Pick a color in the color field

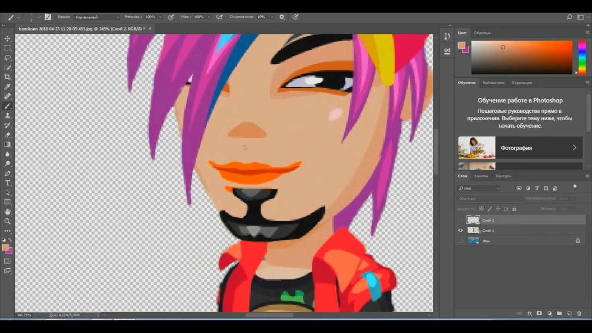pos(522,57)
